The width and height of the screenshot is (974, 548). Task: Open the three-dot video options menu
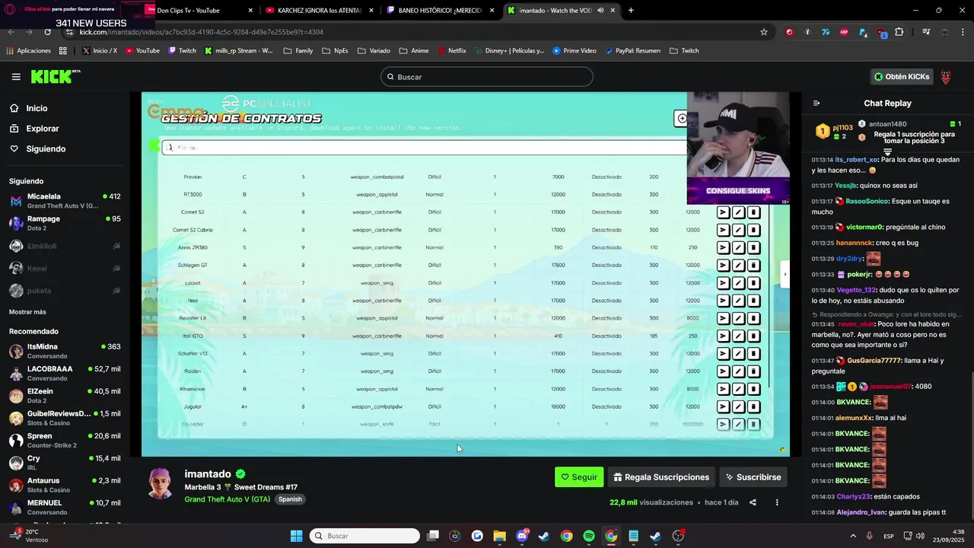[x=777, y=502]
